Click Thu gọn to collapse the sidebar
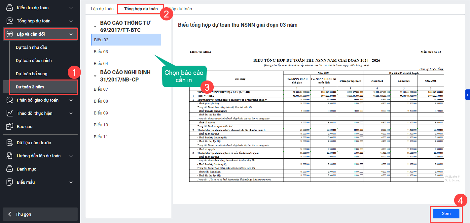470x223 pixels. coord(23,214)
